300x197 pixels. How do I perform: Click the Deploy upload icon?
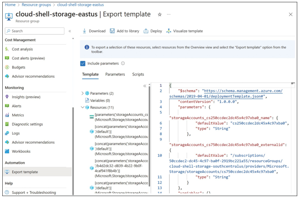tap(146, 31)
